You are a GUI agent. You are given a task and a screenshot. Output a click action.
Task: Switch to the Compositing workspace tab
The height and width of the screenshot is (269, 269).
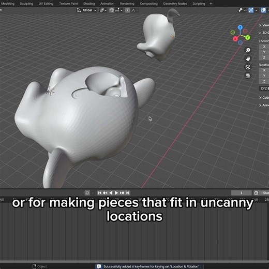point(148,4)
